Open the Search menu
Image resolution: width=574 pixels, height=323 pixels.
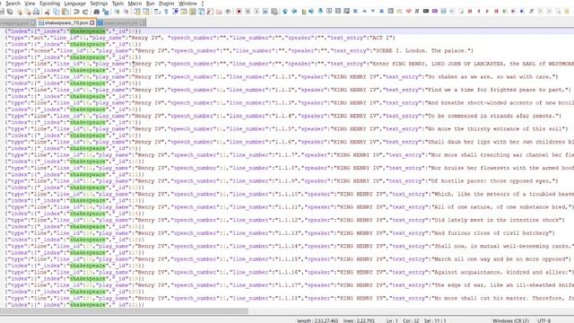point(13,4)
